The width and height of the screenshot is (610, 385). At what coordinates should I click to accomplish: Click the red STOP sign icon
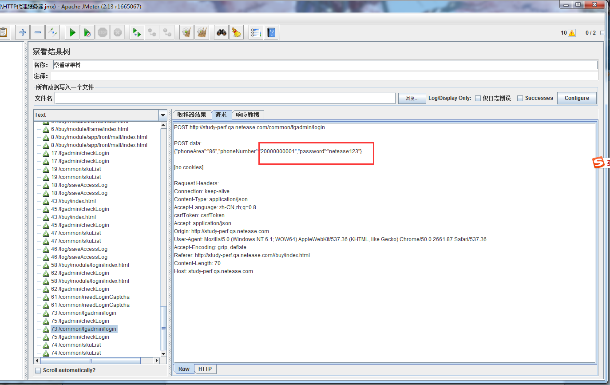point(103,32)
